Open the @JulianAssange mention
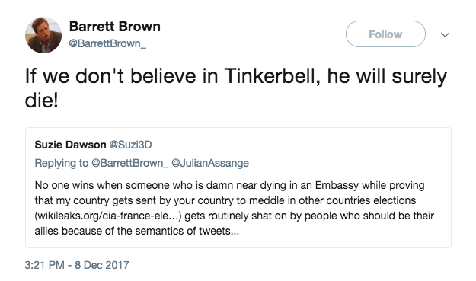The height and width of the screenshot is (281, 476). (210, 163)
